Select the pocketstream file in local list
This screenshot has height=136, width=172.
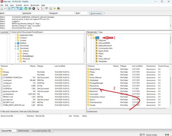point(8,94)
